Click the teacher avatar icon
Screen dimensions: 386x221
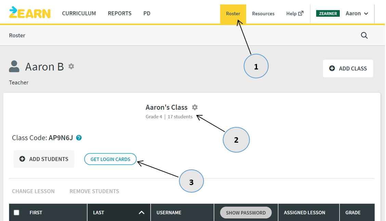14,66
